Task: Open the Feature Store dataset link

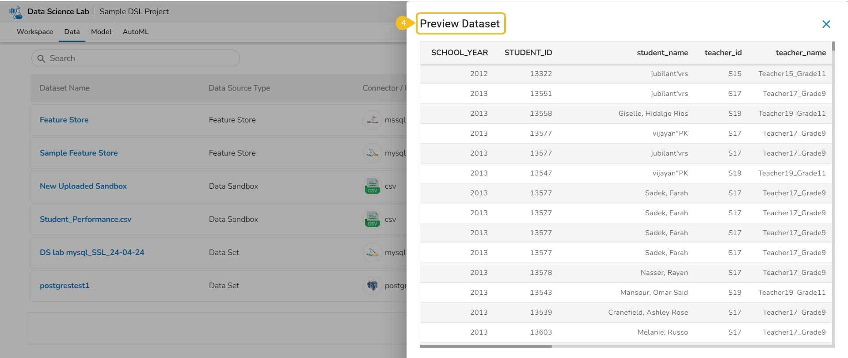Action: [64, 120]
